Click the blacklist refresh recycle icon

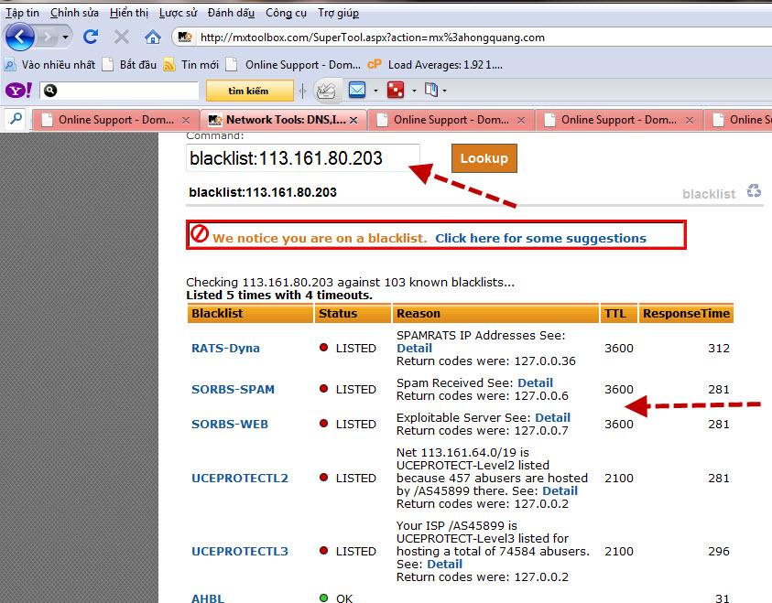[754, 191]
